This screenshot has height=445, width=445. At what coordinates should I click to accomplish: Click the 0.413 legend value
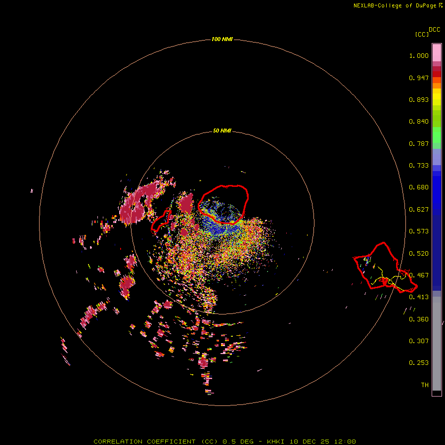[x=419, y=297]
